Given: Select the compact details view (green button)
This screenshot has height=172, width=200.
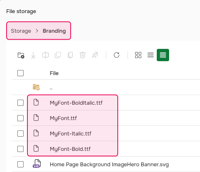Looking at the screenshot, I should click(163, 55).
